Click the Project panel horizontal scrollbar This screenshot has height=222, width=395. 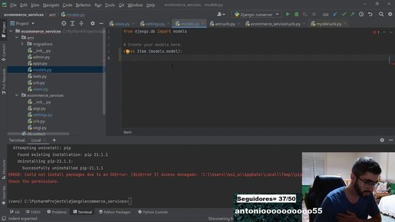[38, 134]
